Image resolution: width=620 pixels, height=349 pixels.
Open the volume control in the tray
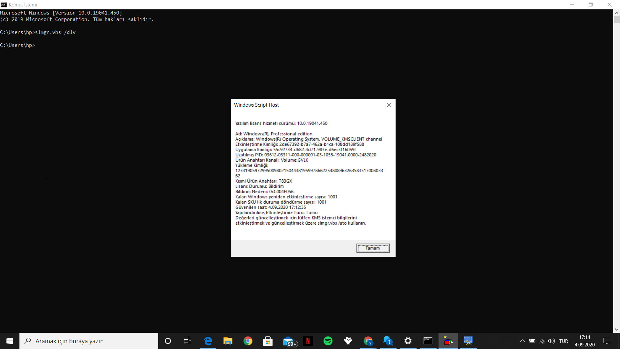[552, 341]
